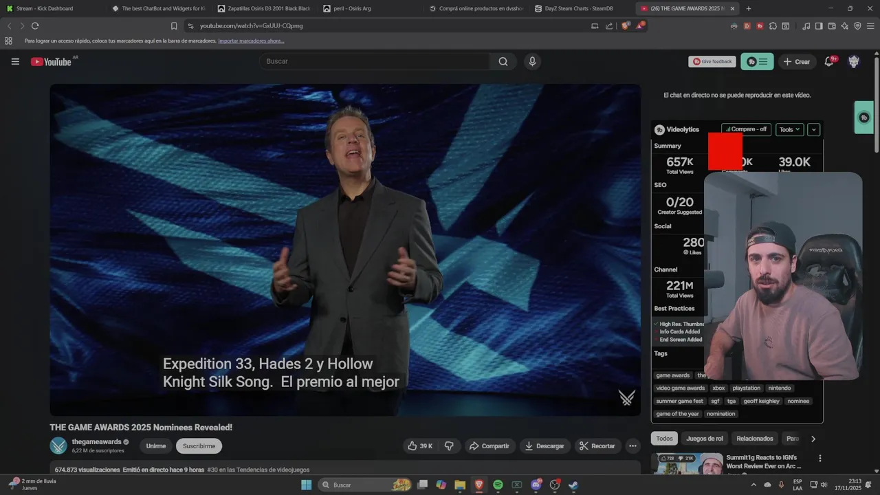
Task: Toggle browser sidebar panel icon
Action: pos(819,25)
